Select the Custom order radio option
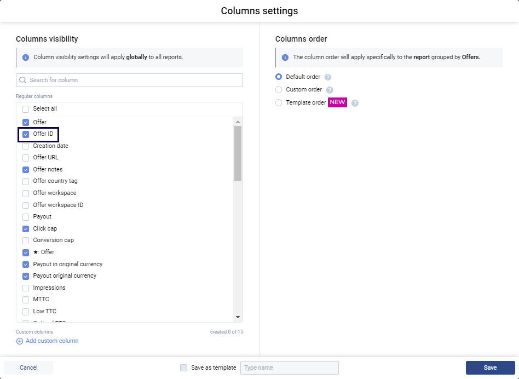Viewport: 519px width, 379px height. (279, 90)
